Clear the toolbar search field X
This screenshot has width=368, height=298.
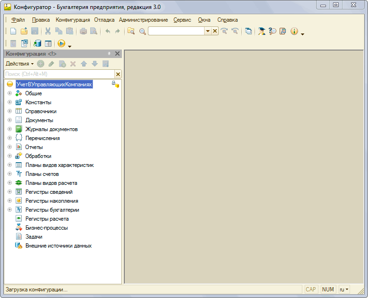pyautogui.click(x=215, y=31)
